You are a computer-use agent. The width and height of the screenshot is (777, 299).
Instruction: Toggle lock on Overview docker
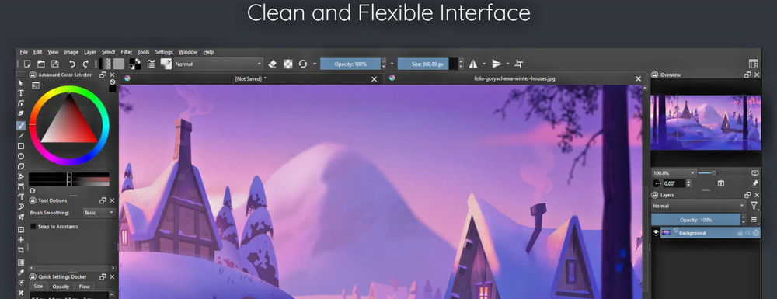(655, 75)
